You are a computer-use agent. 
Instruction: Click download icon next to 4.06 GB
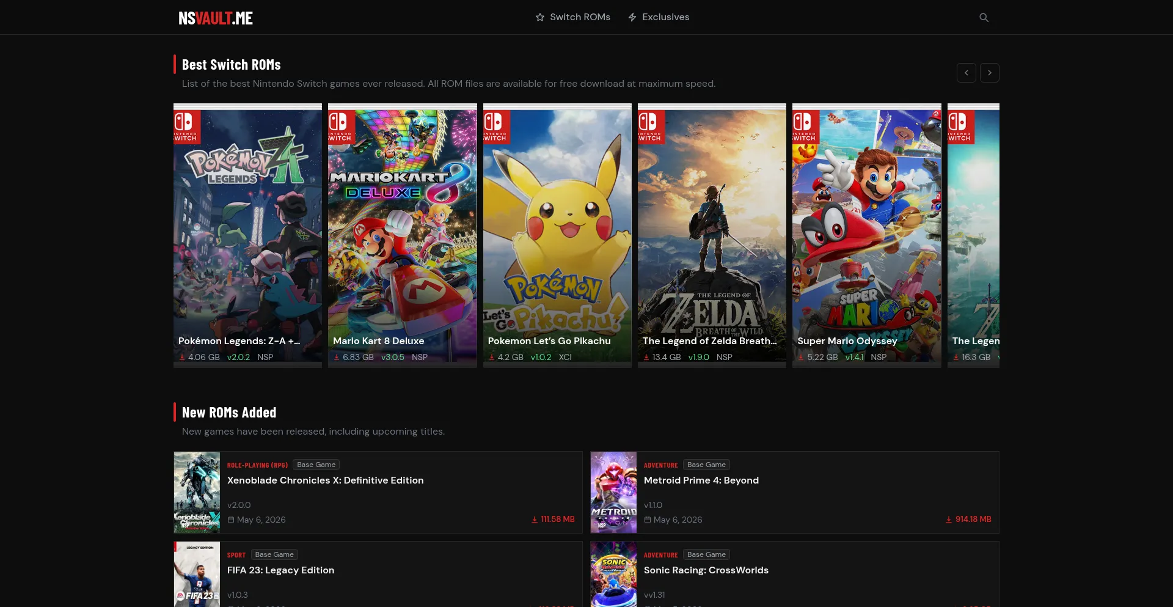tap(182, 357)
